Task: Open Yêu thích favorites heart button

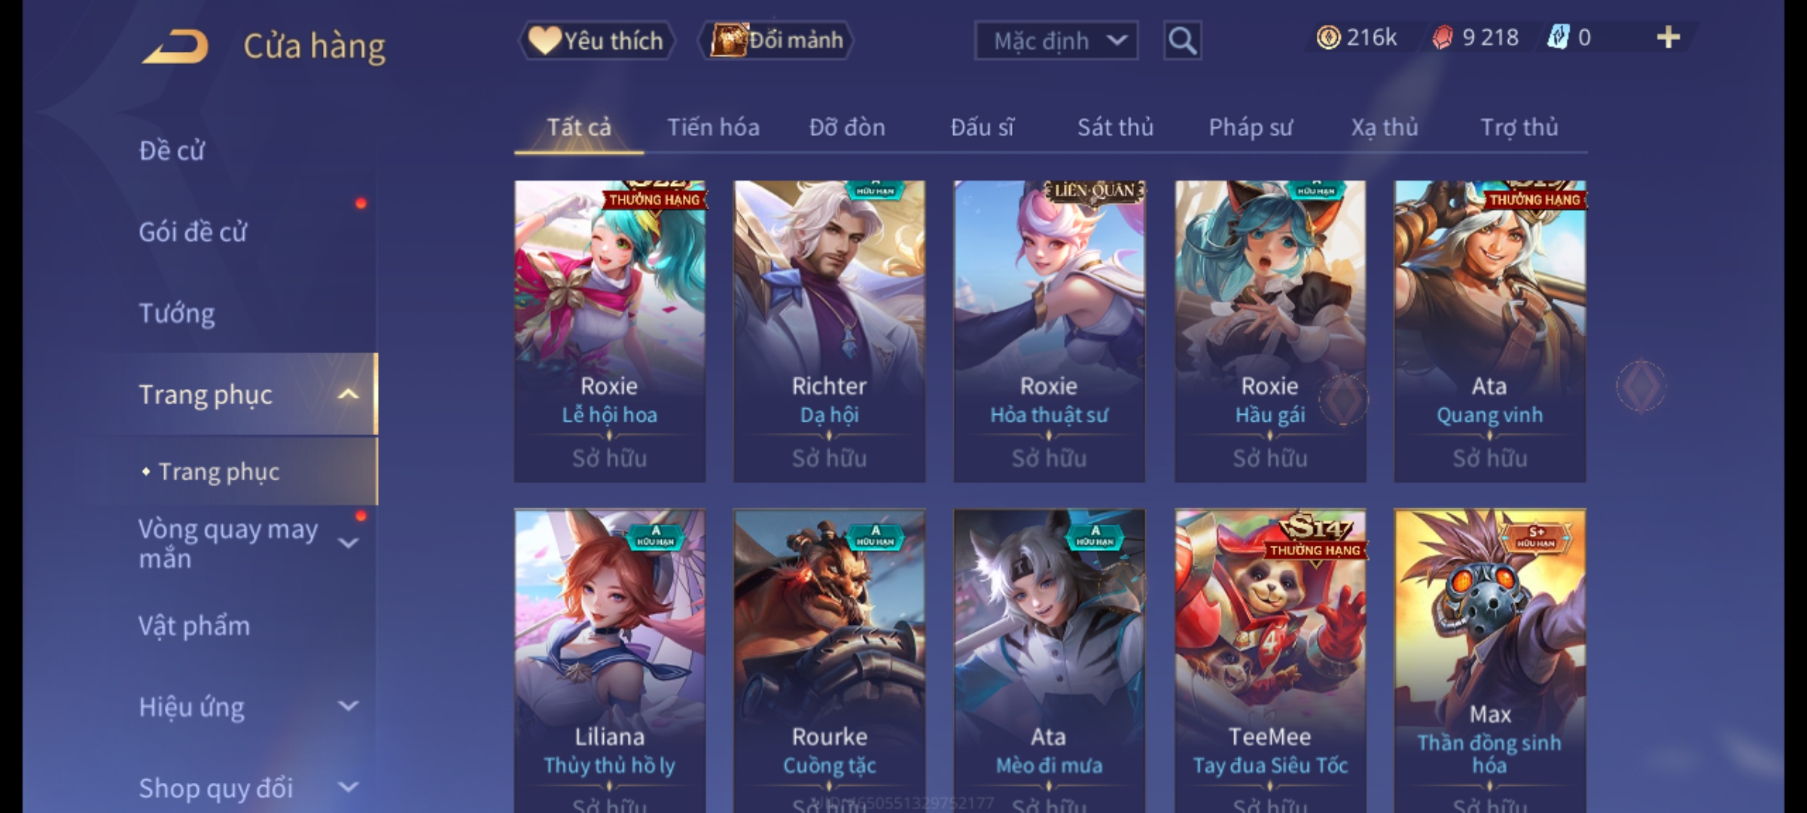Action: point(596,41)
